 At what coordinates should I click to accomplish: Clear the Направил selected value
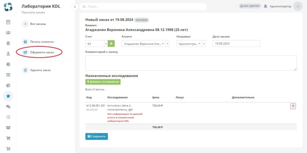[x=199, y=44]
